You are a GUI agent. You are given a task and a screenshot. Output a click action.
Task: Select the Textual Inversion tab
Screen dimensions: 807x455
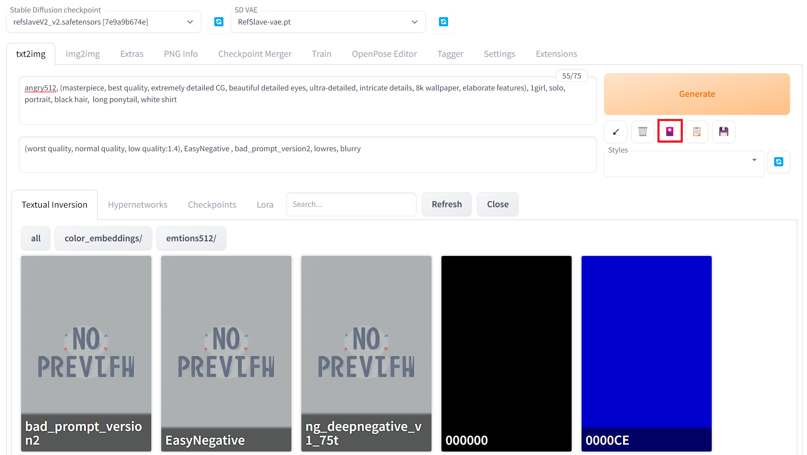click(55, 205)
